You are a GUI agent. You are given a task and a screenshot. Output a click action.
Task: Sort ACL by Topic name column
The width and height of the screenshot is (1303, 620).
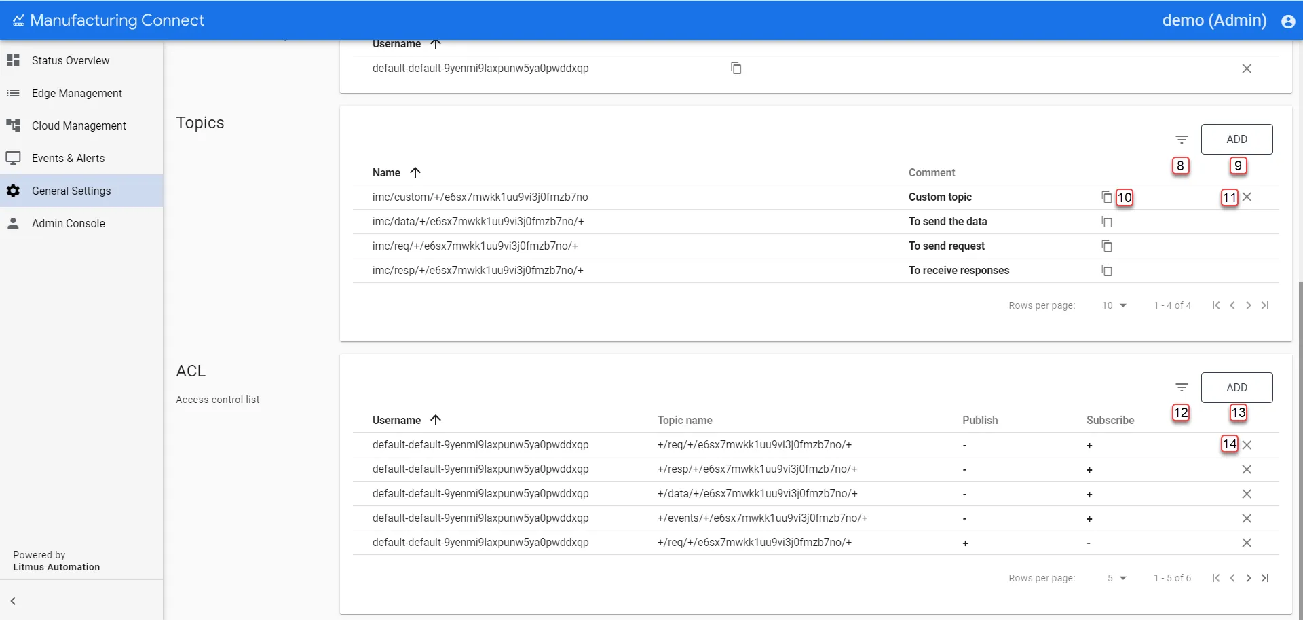(x=685, y=421)
